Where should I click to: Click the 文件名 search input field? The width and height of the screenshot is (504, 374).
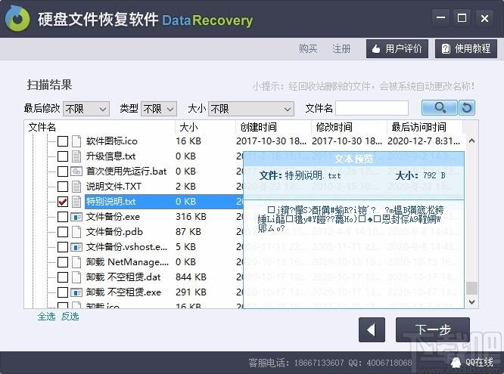tap(372, 108)
